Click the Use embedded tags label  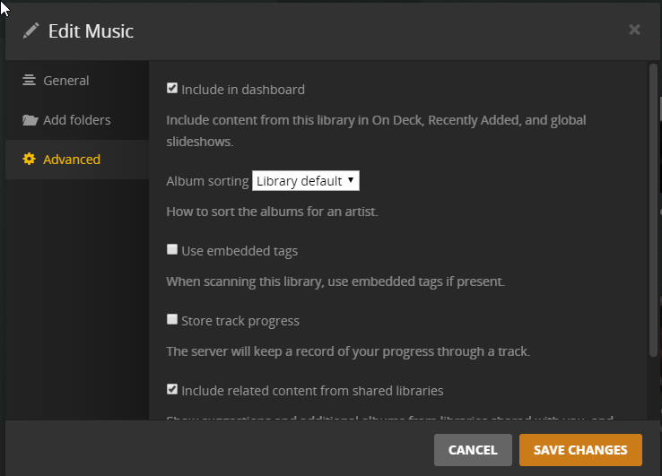pos(240,251)
